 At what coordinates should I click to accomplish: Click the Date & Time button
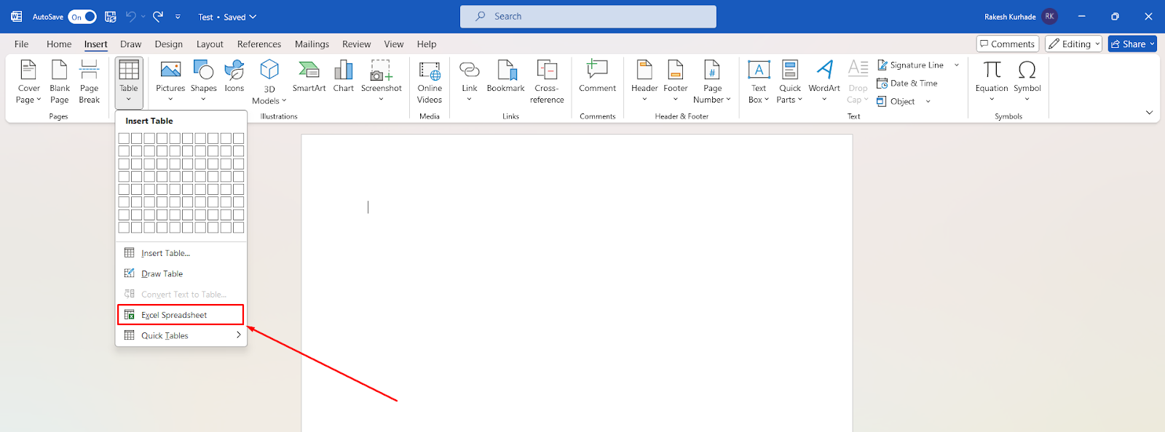(907, 83)
